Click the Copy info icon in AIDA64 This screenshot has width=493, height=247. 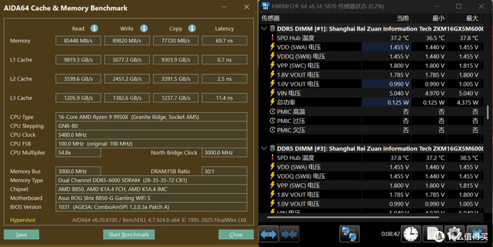coord(192,29)
